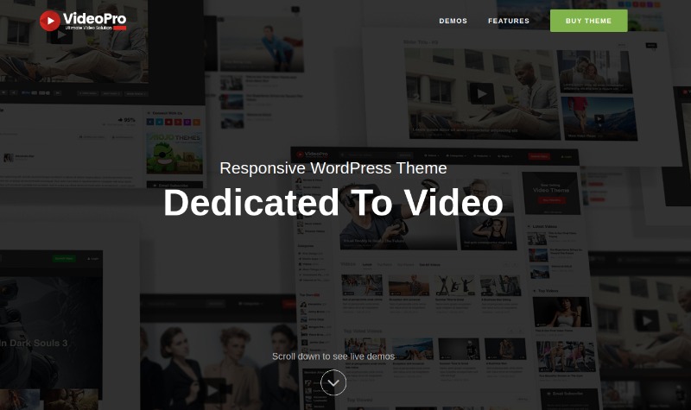
Task: Open the FEATURES menu item
Action: (x=509, y=21)
